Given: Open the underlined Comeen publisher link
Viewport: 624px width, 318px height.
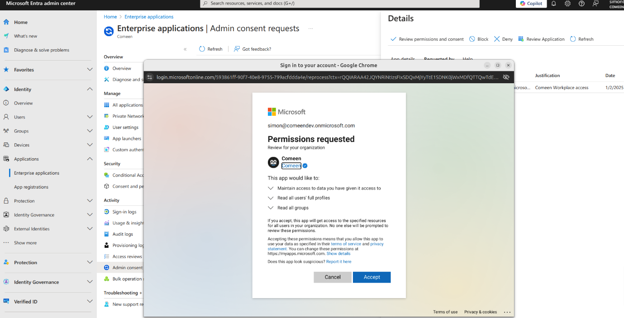Looking at the screenshot, I should point(291,166).
